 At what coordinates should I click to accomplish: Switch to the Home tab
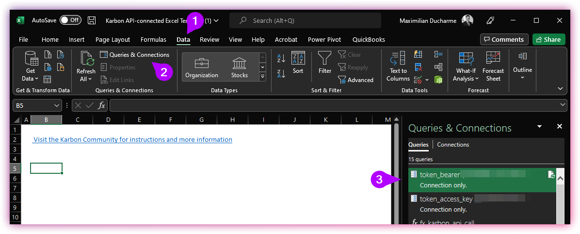[50, 40]
